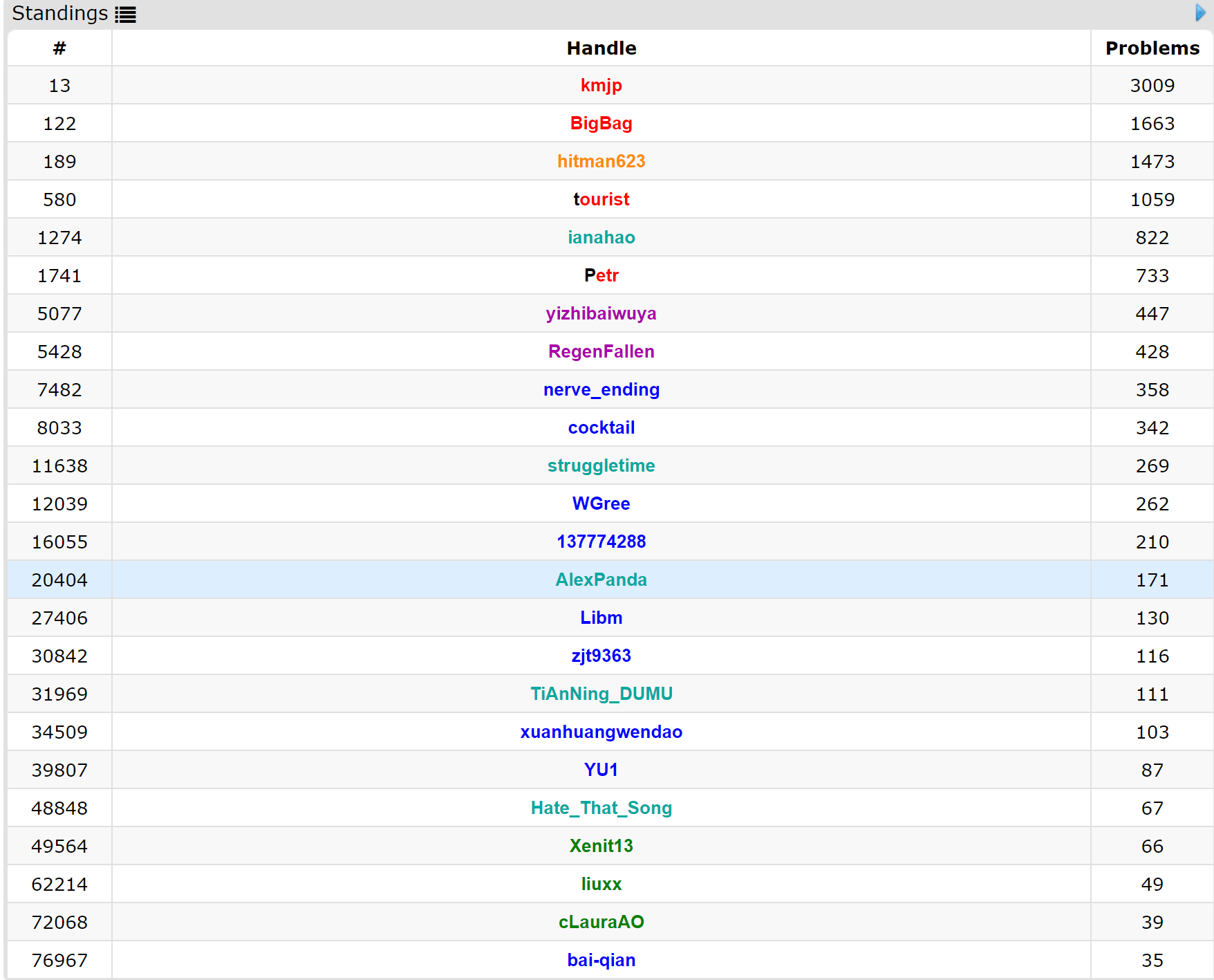Click rank cell 16055
Viewport: 1214px width, 980px height.
coord(59,542)
